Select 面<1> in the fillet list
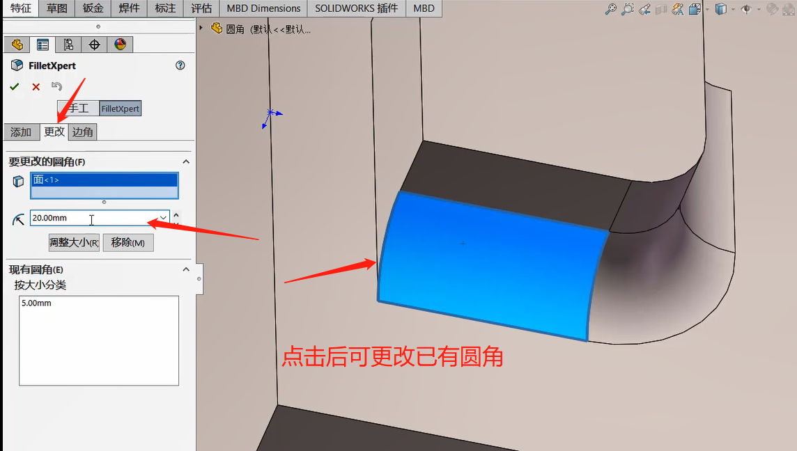 point(105,180)
